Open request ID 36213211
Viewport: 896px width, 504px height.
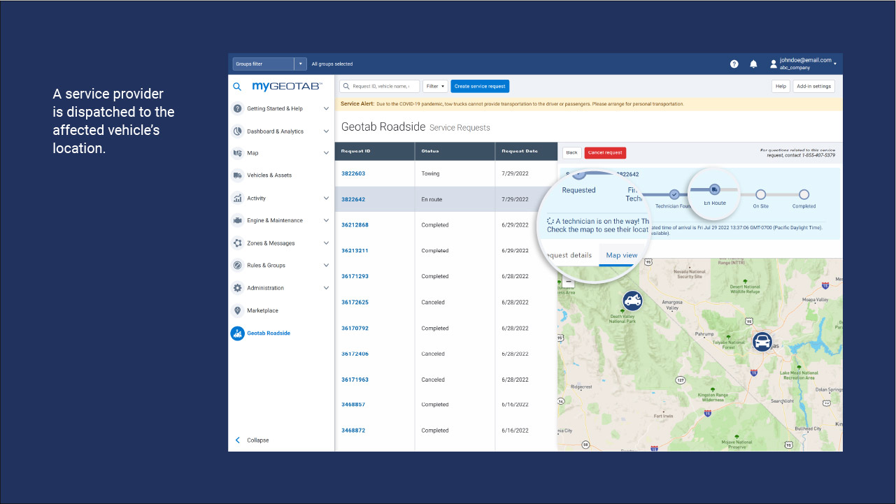tap(355, 250)
